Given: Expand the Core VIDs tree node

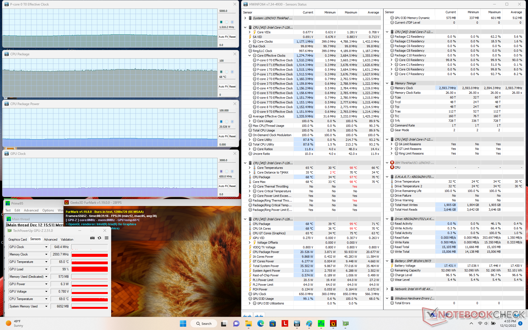Looking at the screenshot, I should 250,32.
